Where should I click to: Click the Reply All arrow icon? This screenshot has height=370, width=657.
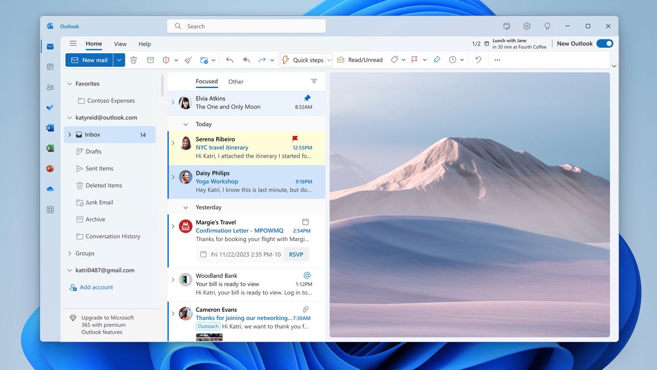click(x=246, y=60)
